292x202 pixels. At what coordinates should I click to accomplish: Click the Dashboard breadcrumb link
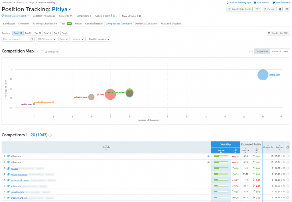[7, 3]
